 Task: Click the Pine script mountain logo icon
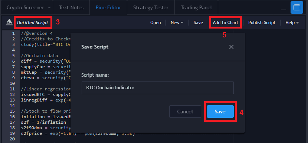pos(9,22)
